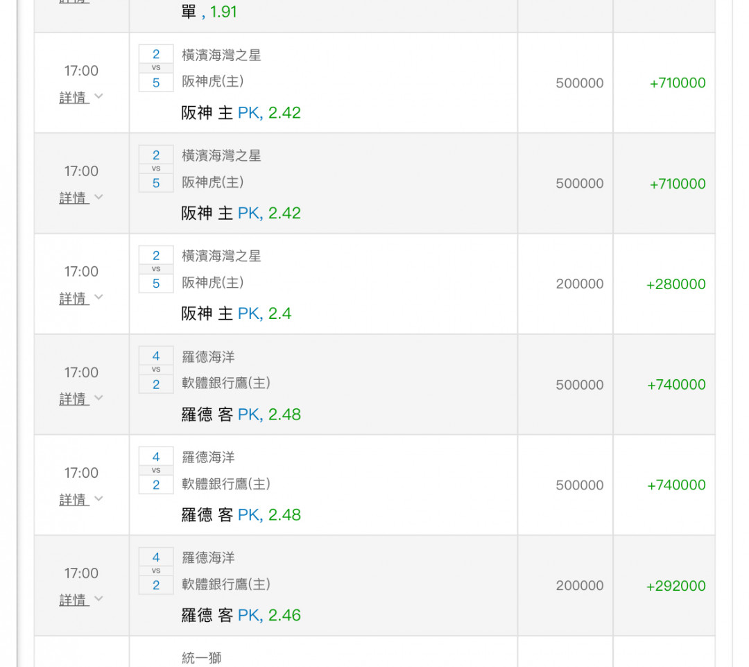749x667 pixels.
Task: Select the +280000 payout amount
Action: tap(675, 284)
